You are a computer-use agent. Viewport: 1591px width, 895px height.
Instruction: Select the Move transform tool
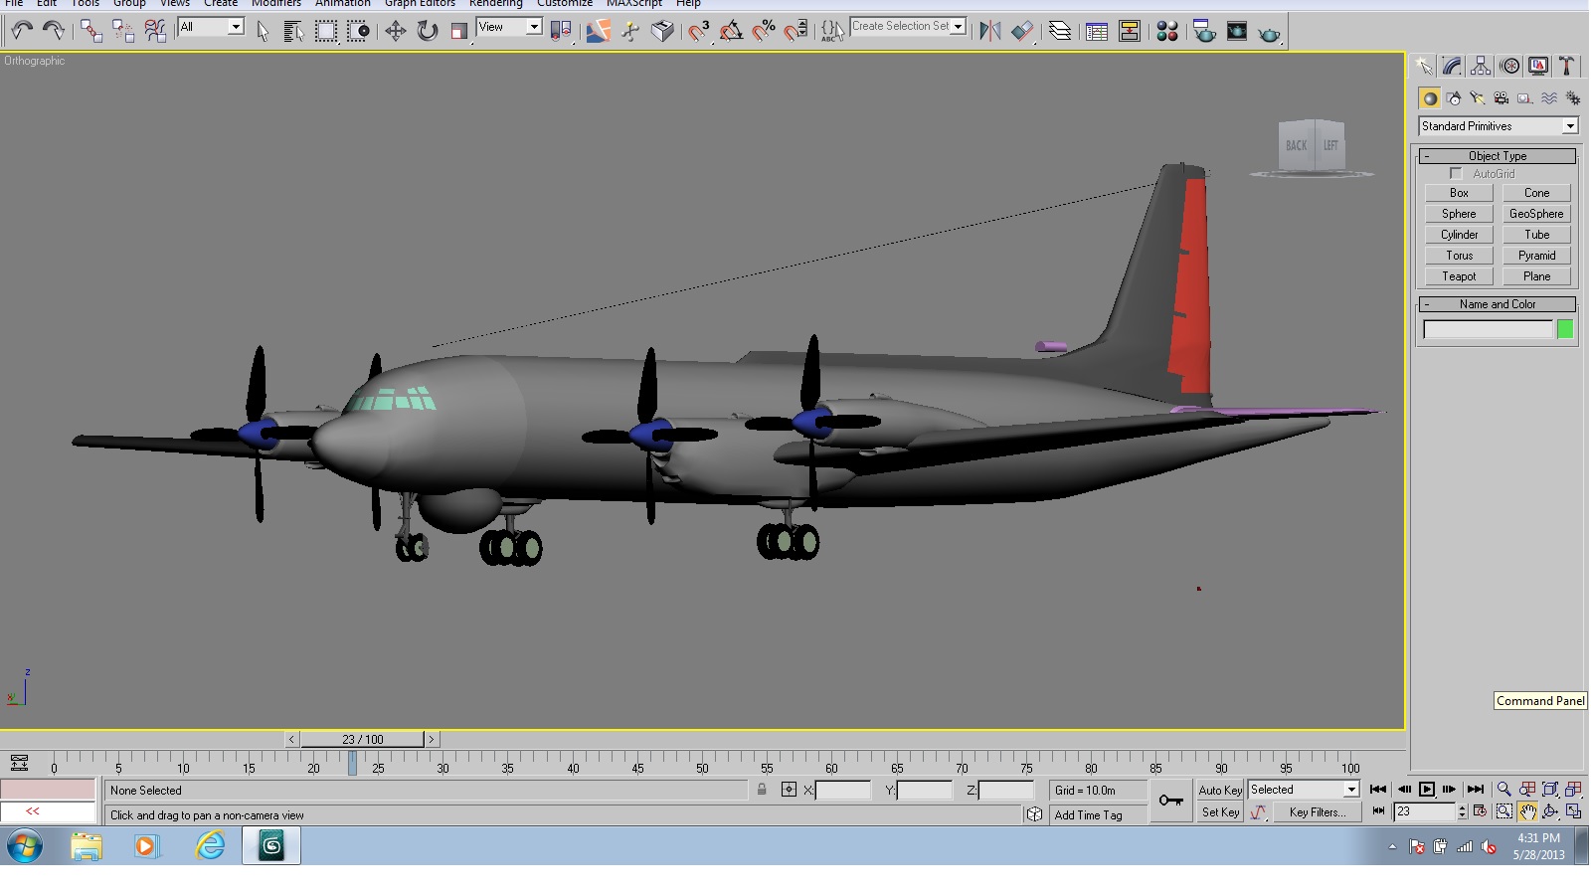(396, 31)
